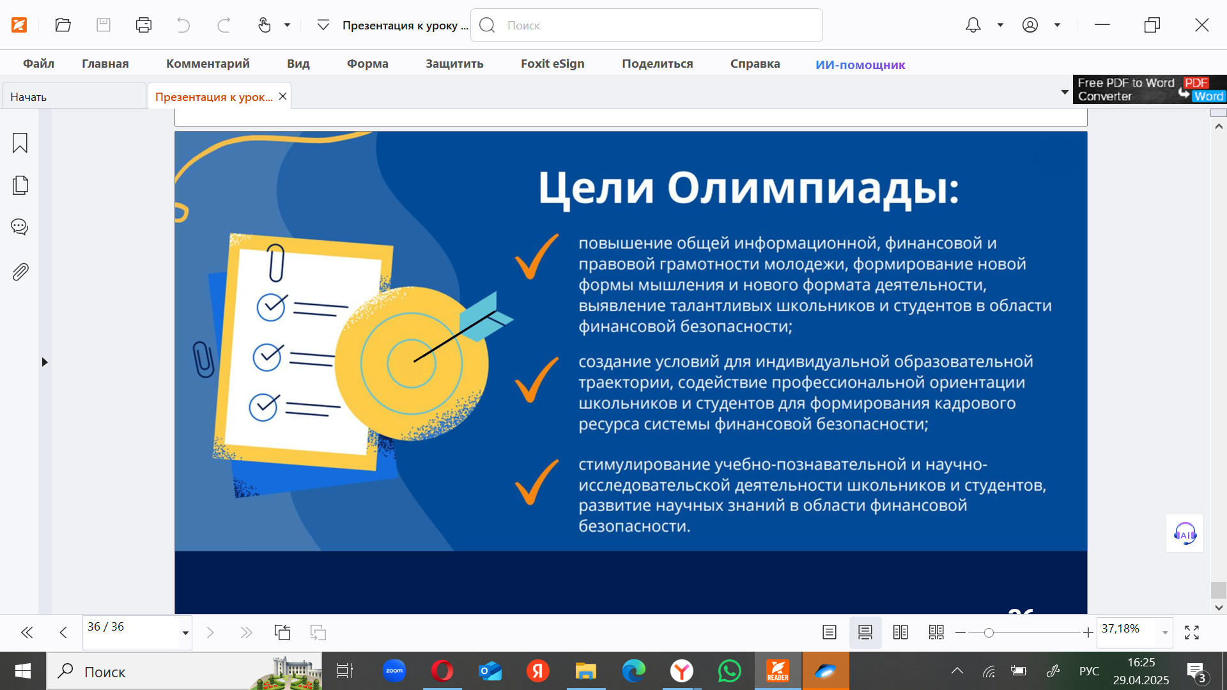Expand the Hand tool dropdown arrow
The image size is (1227, 690).
288,25
